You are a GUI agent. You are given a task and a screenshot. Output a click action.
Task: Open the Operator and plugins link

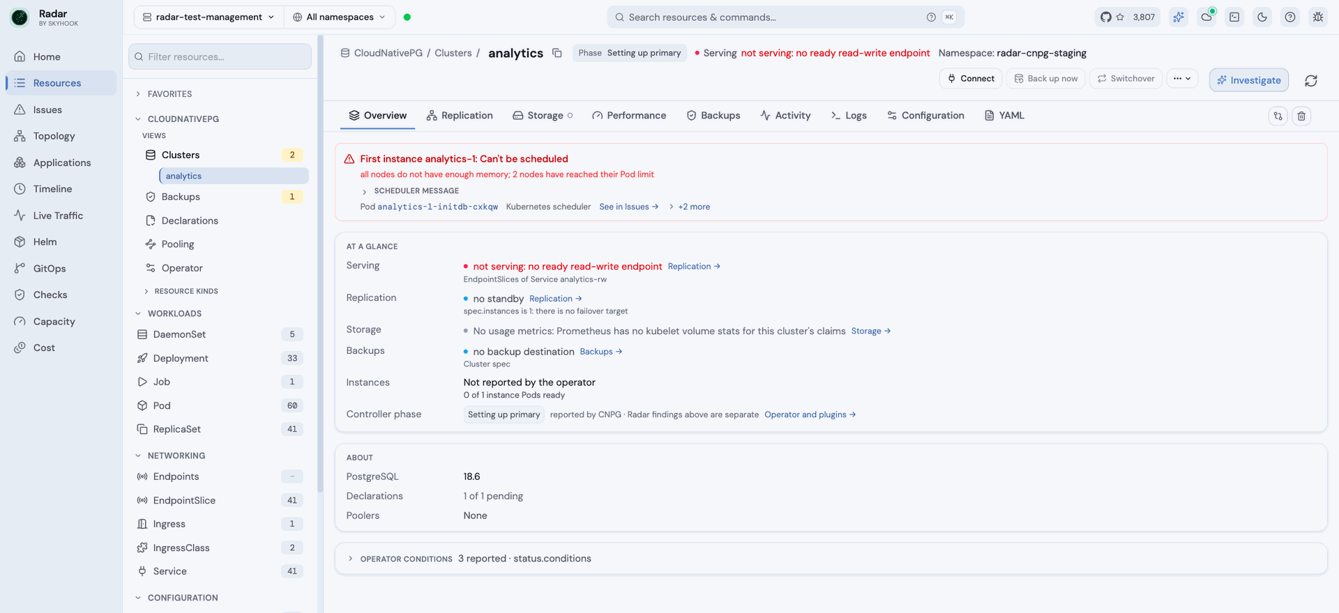[x=810, y=414]
